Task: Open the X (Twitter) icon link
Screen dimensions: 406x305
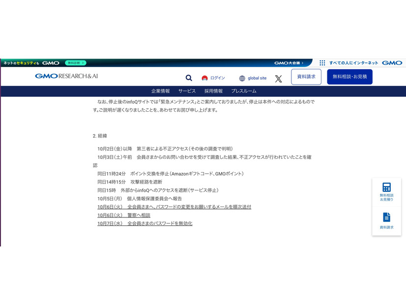Action: [x=278, y=79]
